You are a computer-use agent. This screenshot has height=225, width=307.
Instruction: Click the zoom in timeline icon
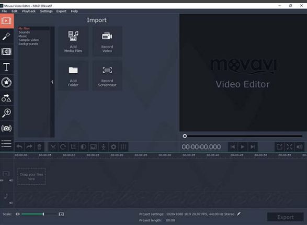[61, 214]
